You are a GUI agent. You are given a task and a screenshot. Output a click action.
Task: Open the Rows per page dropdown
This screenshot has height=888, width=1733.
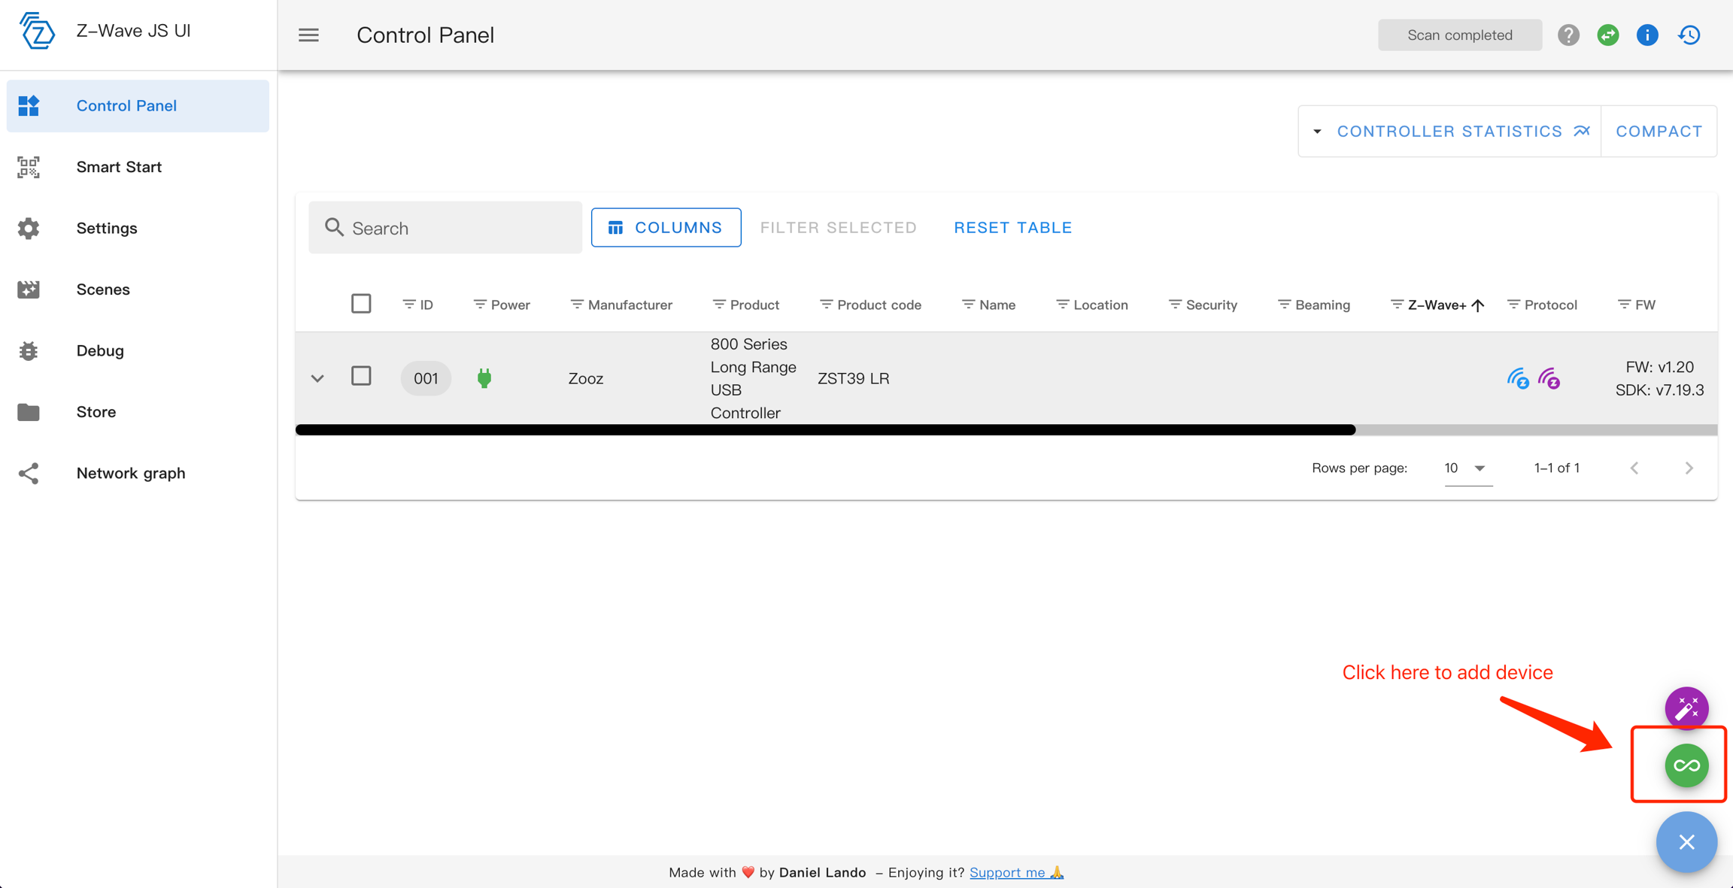[x=1467, y=468]
